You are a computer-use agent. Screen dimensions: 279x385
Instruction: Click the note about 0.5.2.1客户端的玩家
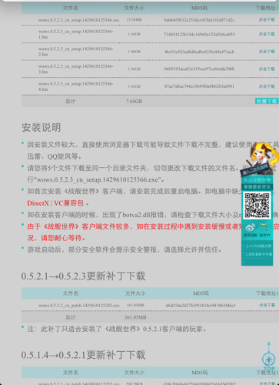(x=117, y=329)
